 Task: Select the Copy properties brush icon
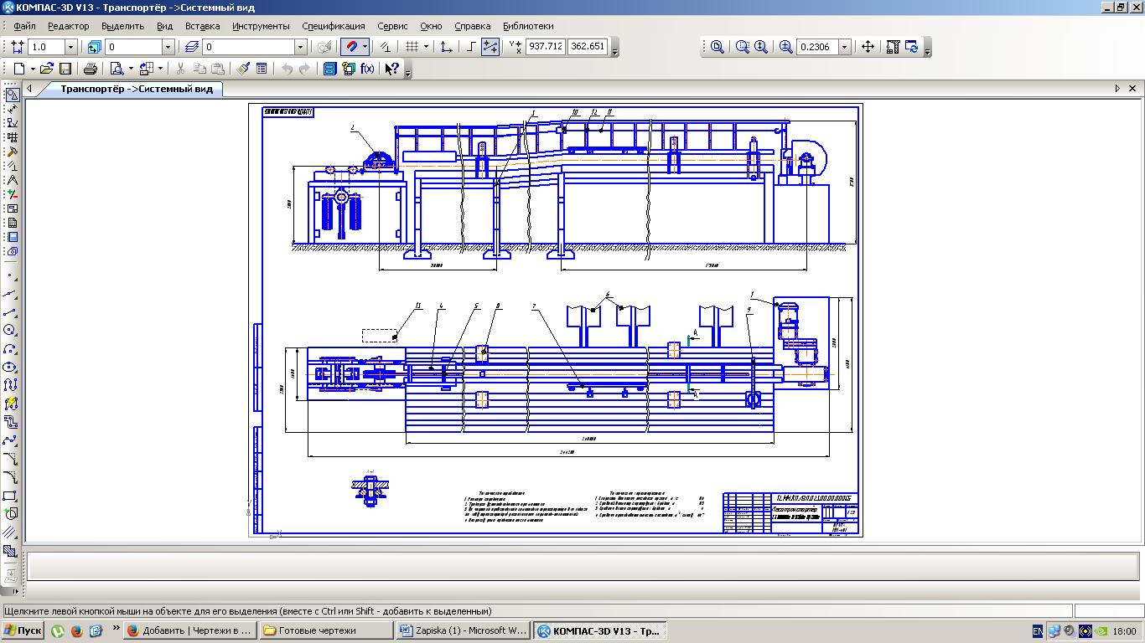pyautogui.click(x=243, y=69)
